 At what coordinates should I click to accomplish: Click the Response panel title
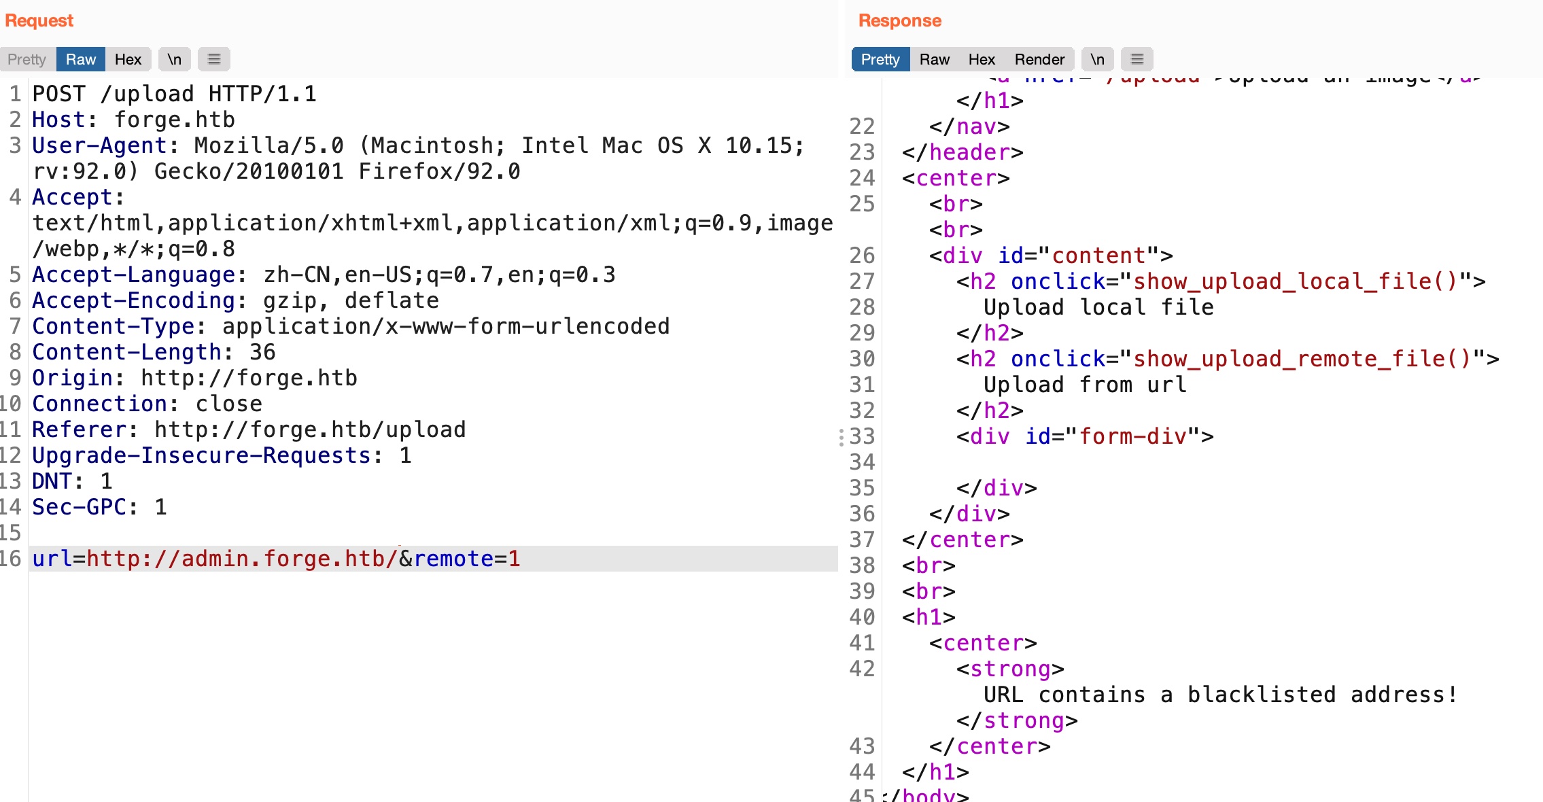pyautogui.click(x=899, y=20)
